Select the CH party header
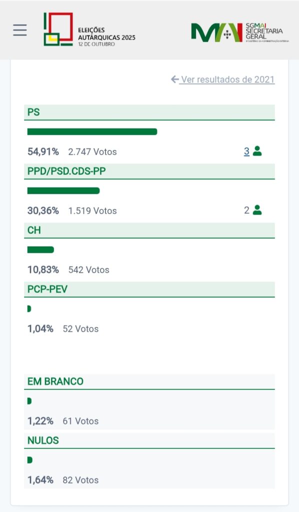This screenshot has height=512, width=299. tap(149, 230)
